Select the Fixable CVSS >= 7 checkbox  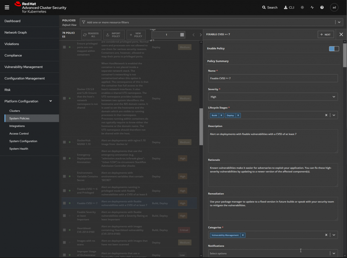[64, 203]
